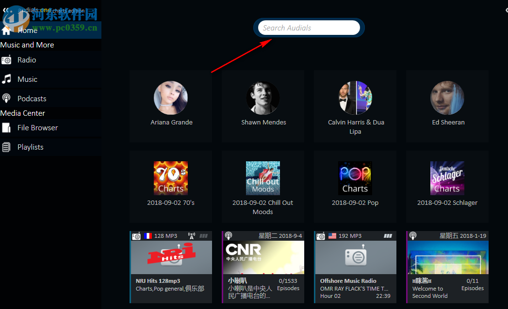Click the podcast icon on the CNR tile
The image size is (508, 309).
[x=229, y=236]
